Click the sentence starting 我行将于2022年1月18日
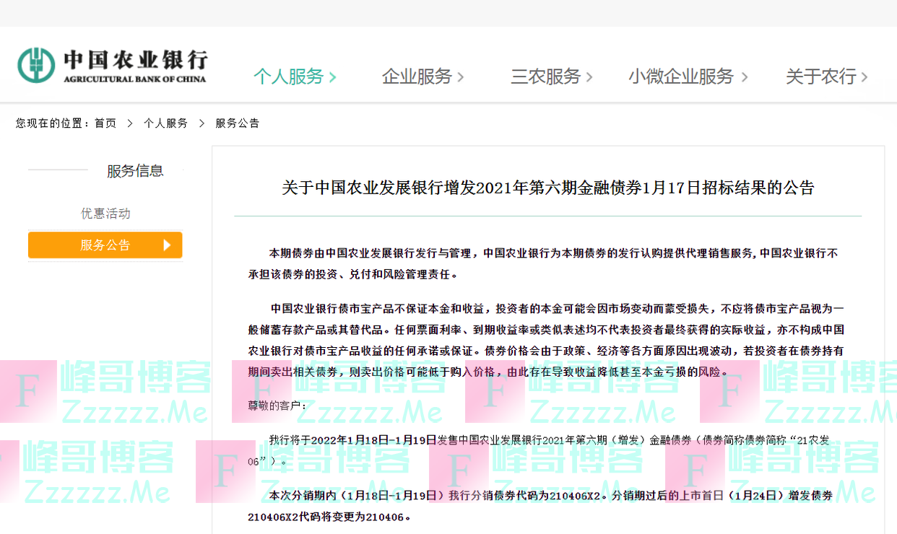This screenshot has height=534, width=897. tap(539, 450)
